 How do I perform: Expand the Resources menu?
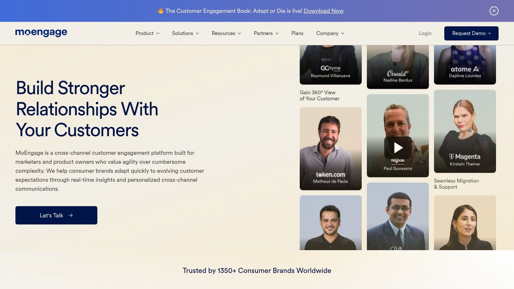click(226, 33)
